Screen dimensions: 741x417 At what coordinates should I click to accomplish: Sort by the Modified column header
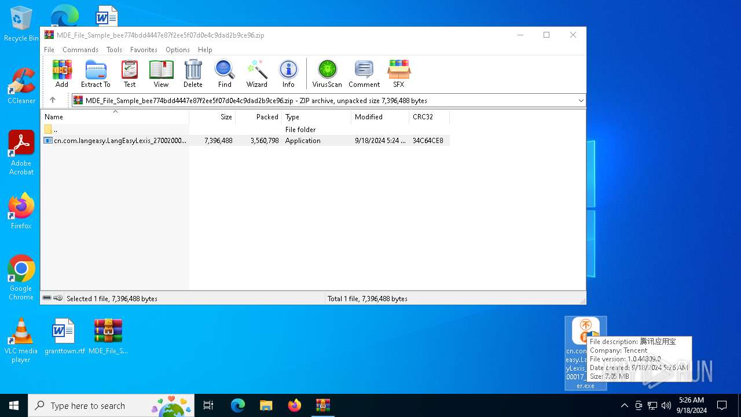pos(380,117)
